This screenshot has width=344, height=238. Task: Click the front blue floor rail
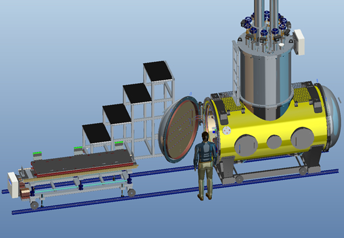(175, 191)
